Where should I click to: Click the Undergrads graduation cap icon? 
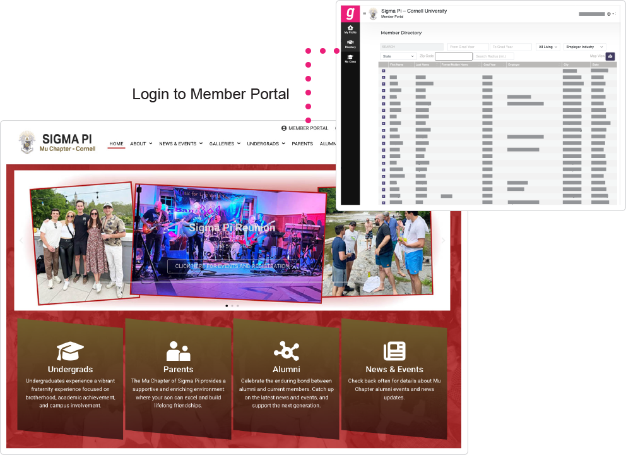point(70,351)
